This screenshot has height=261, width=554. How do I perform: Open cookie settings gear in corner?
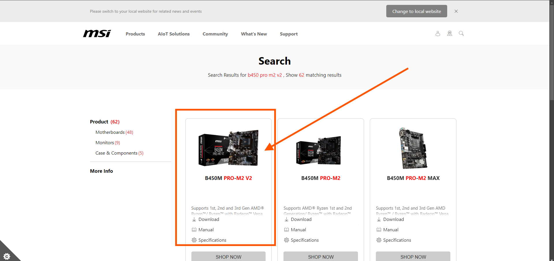[7, 256]
